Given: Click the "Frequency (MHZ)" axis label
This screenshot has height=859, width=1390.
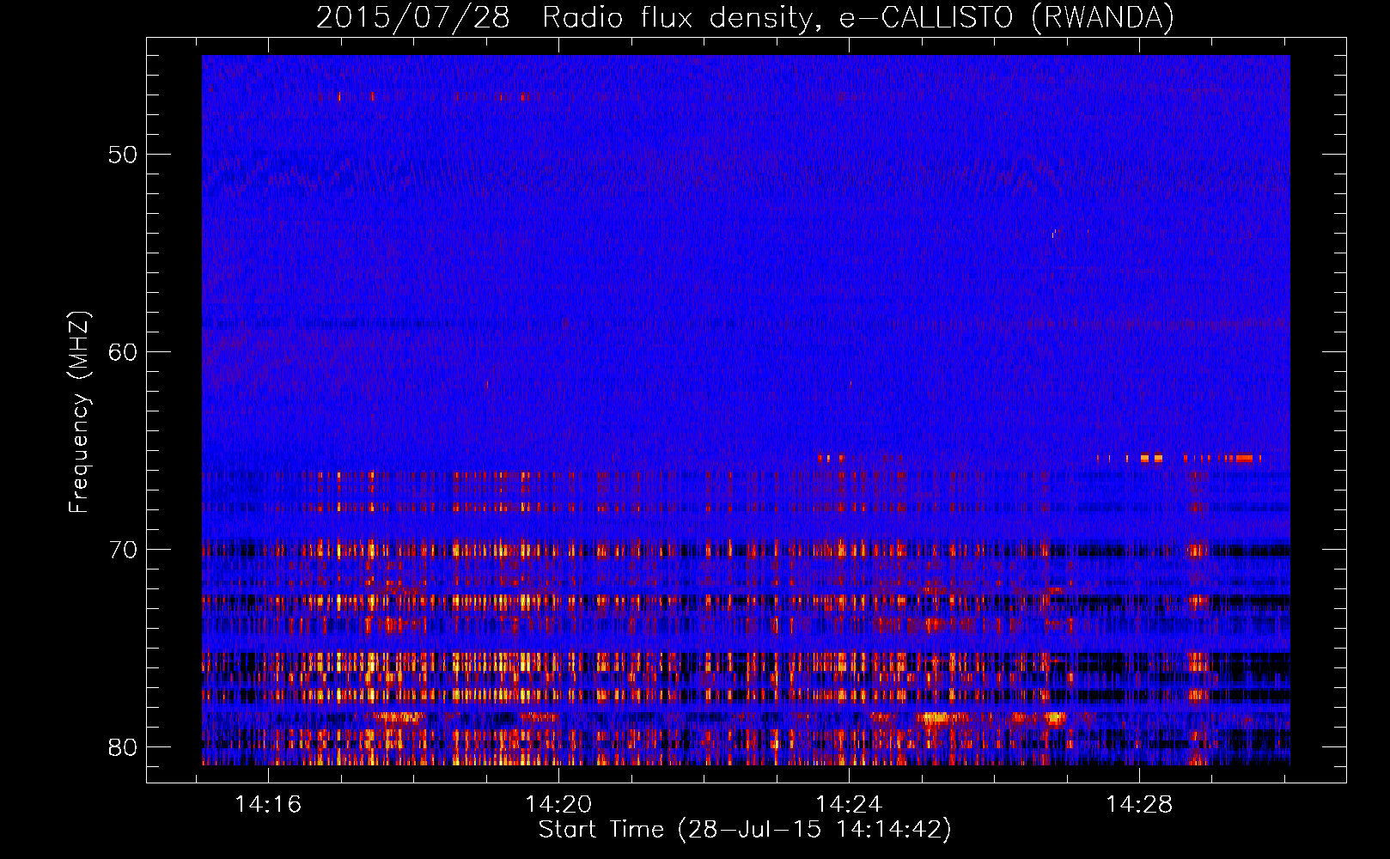Looking at the screenshot, I should pyautogui.click(x=79, y=411).
